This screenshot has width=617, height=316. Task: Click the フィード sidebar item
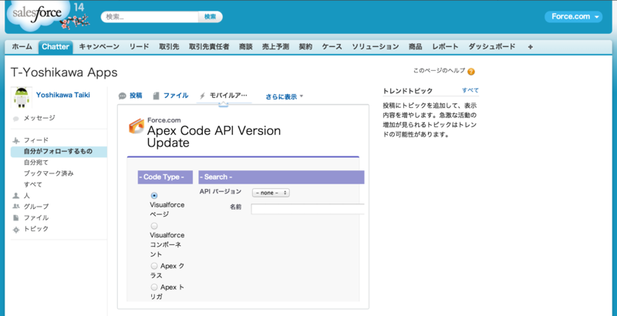click(36, 140)
